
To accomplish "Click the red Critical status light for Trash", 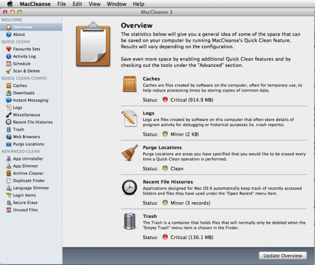I will [165, 237].
